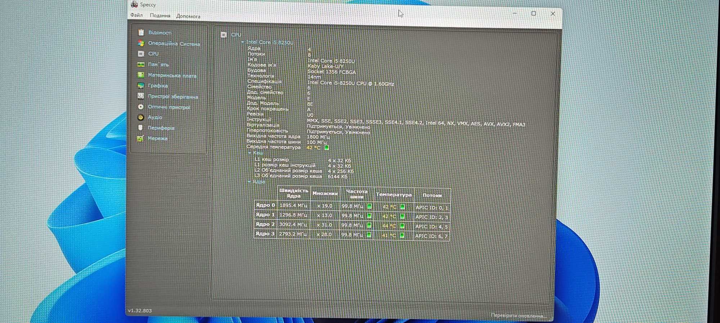
Task: Go to Операційна Система section label
Action: (x=174, y=43)
